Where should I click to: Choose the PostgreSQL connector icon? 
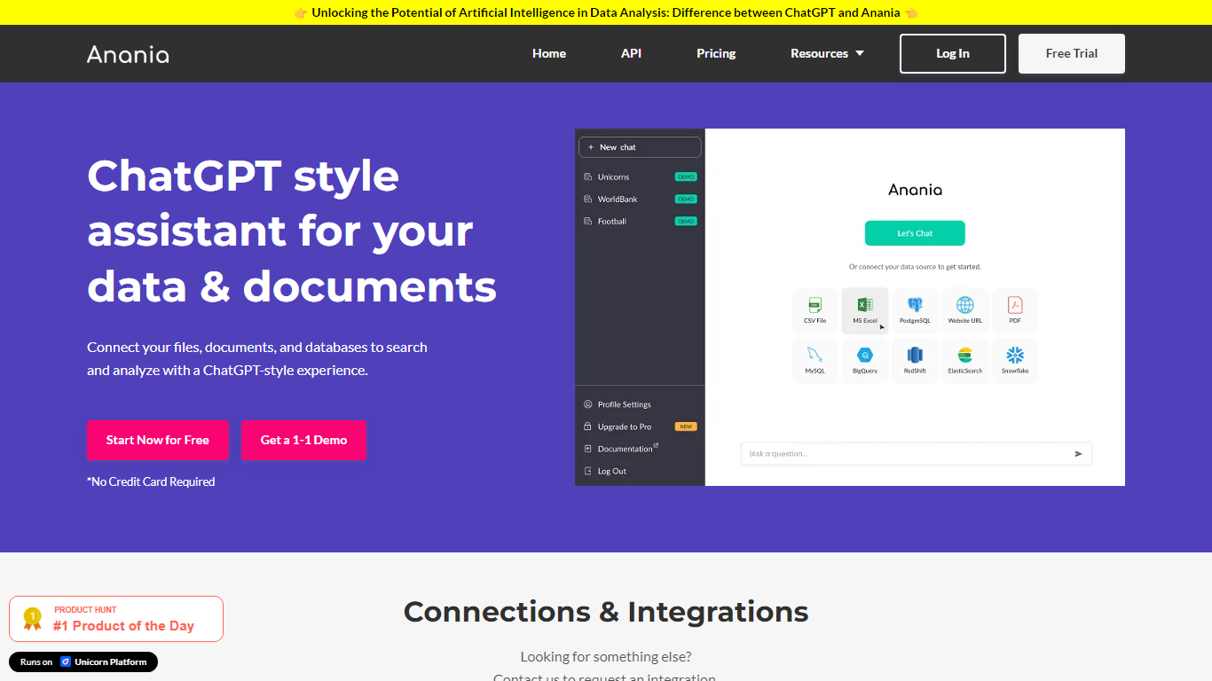(x=915, y=306)
